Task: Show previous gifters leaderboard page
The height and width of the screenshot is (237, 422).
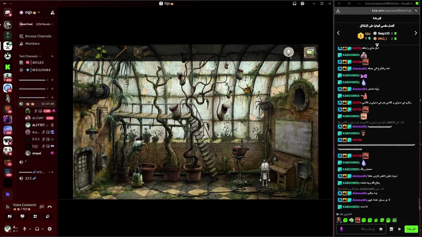Action: [x=338, y=33]
